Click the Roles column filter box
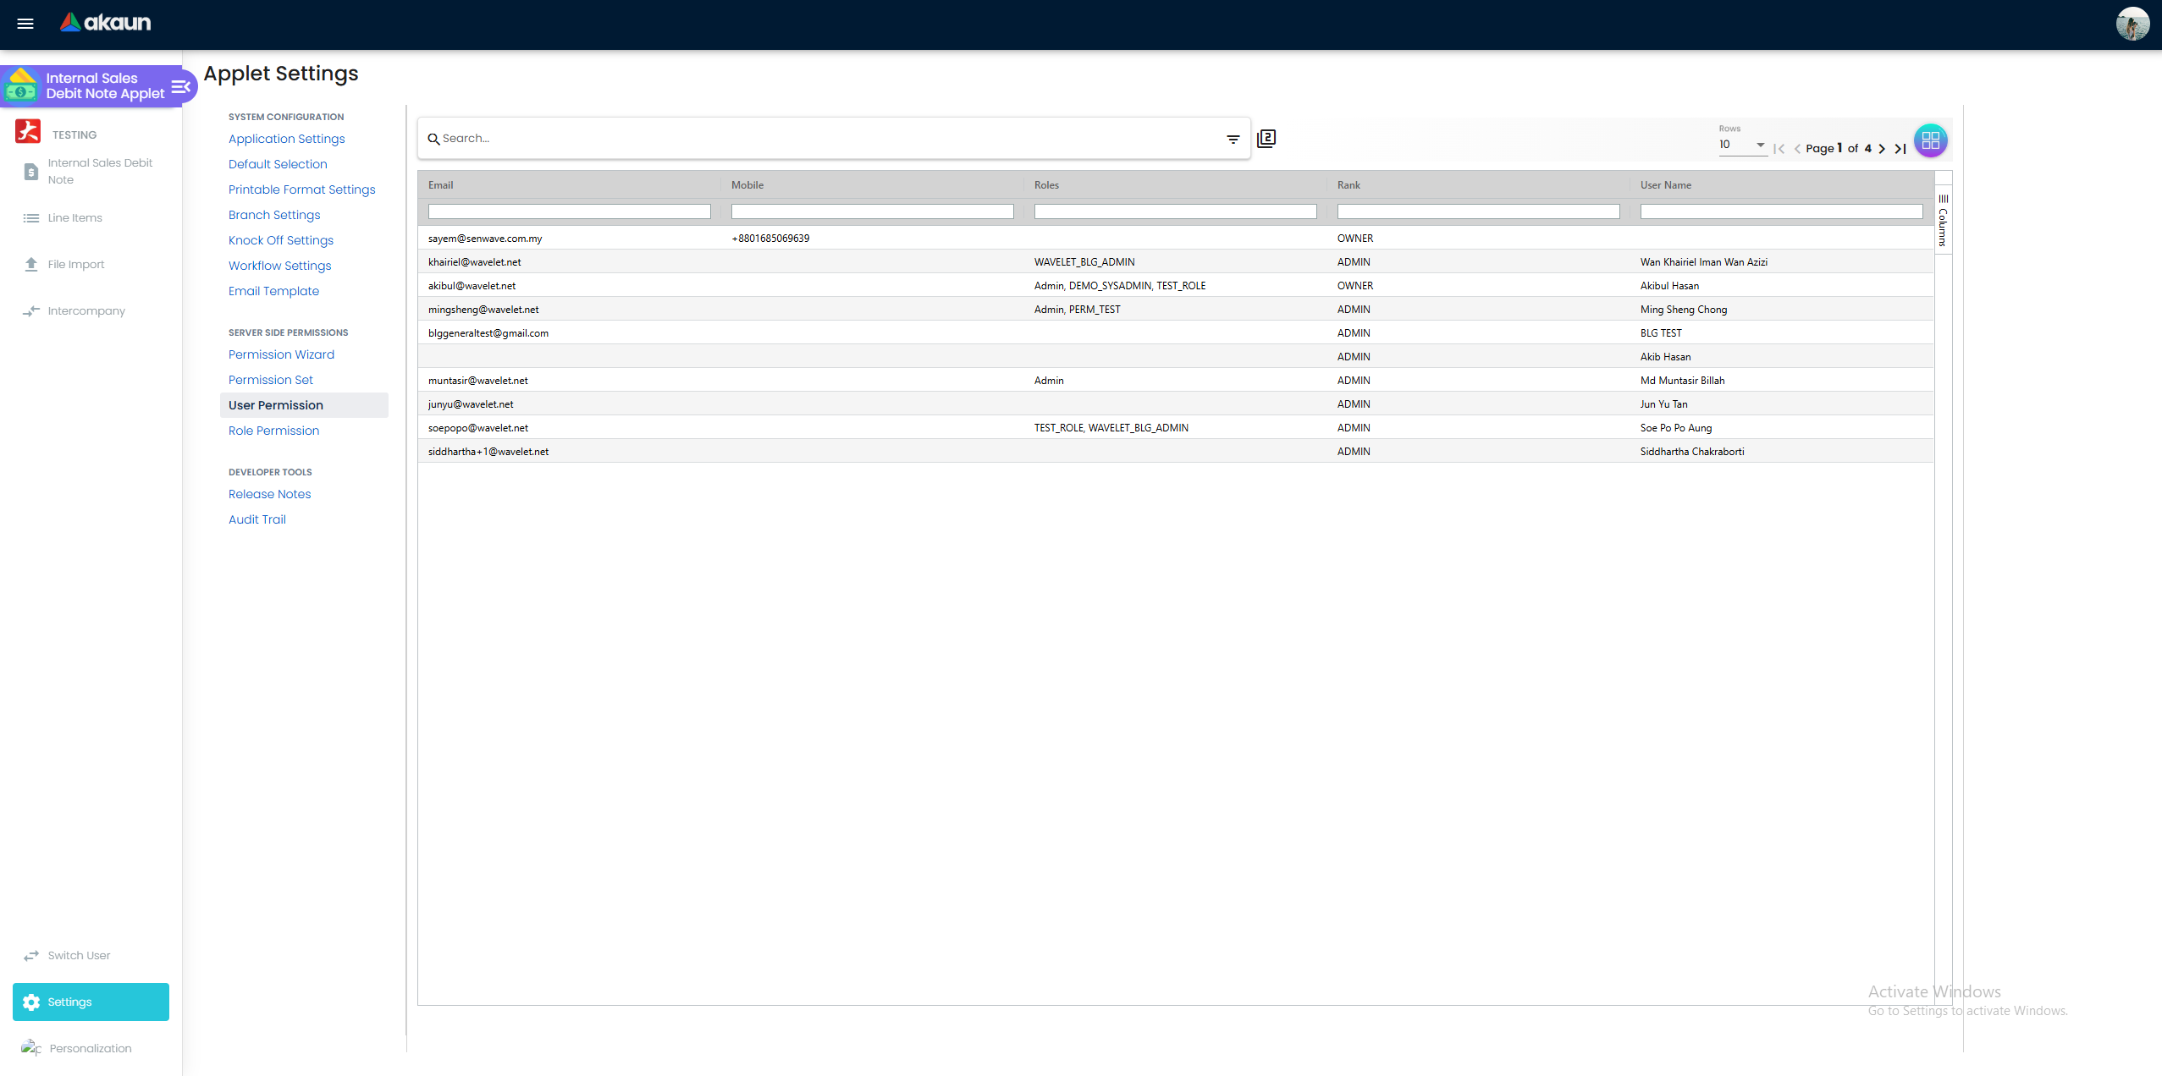Viewport: 2162px width, 1076px height. (x=1176, y=211)
